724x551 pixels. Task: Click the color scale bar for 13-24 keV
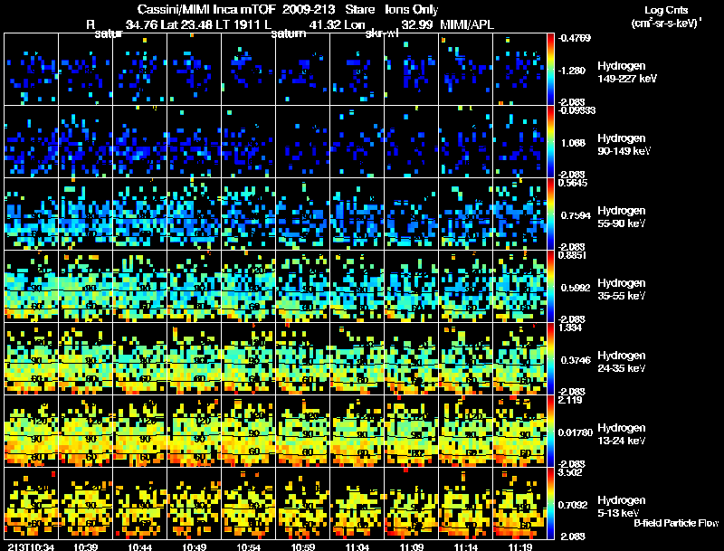click(x=550, y=431)
